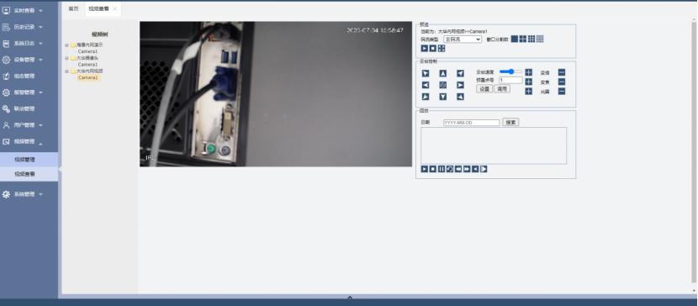Click the minus button for 变倍 zoom
698x306 pixels.
(562, 72)
